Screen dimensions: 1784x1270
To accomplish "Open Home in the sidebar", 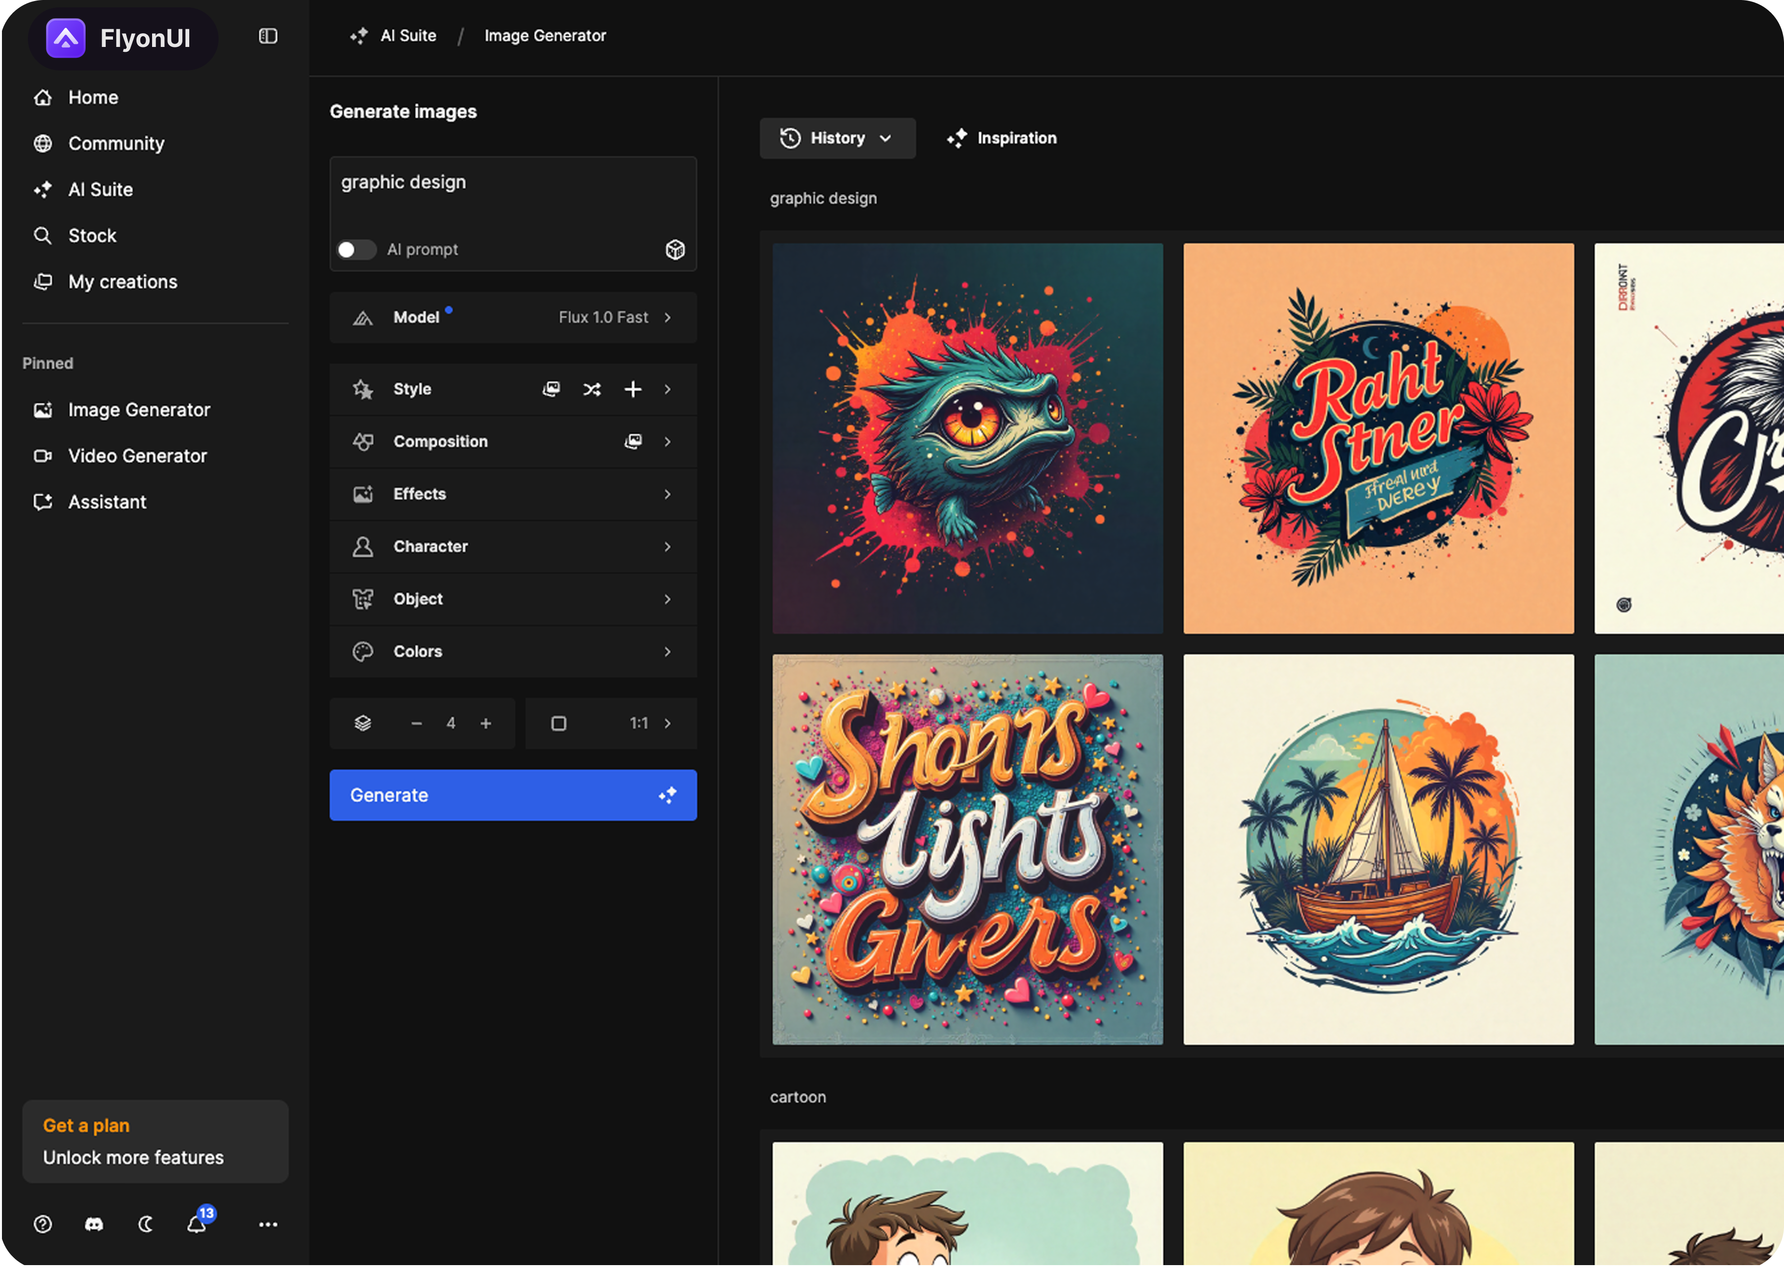I will coord(77,98).
